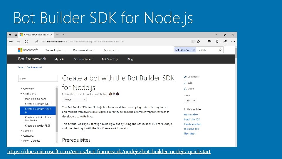Click the Bot Framework header title
Viewport: 282px width, 159px height.
[32, 59]
